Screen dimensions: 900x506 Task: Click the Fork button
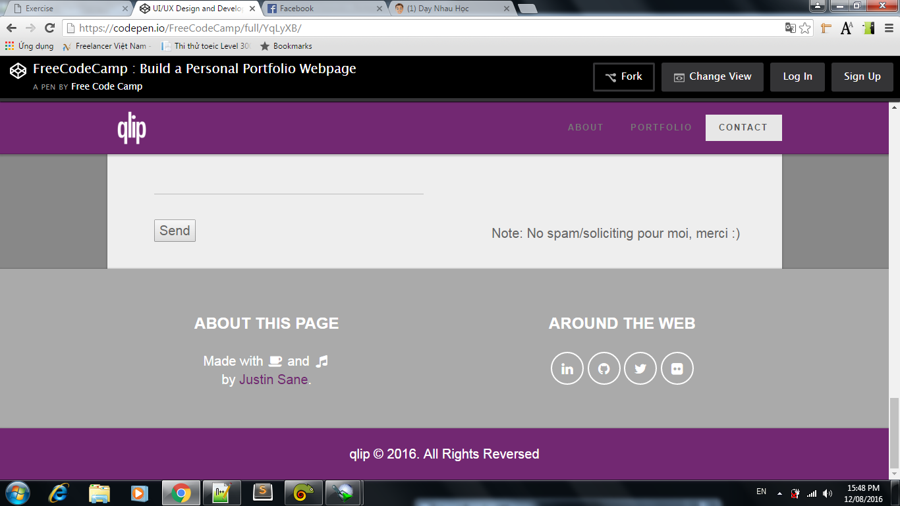pyautogui.click(x=623, y=77)
